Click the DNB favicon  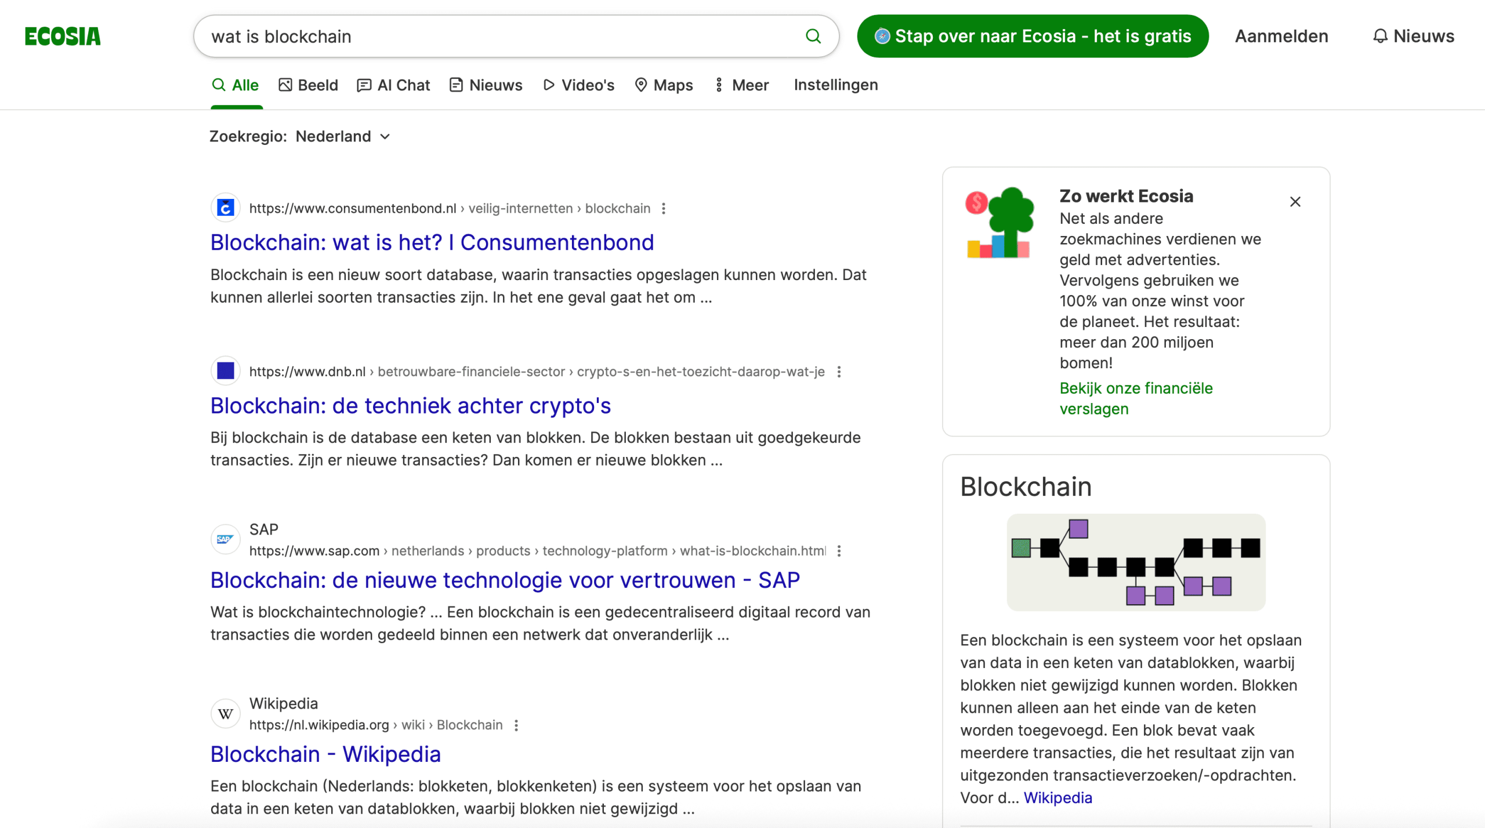tap(226, 371)
